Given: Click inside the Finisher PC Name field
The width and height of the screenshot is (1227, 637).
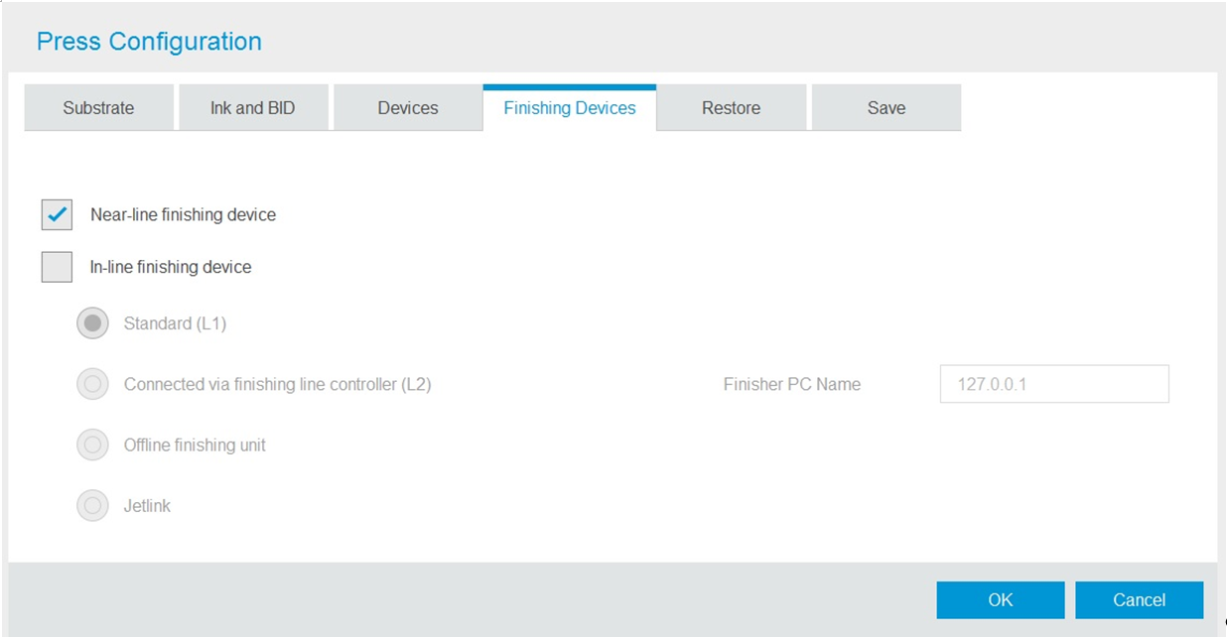Looking at the screenshot, I should 1054,384.
